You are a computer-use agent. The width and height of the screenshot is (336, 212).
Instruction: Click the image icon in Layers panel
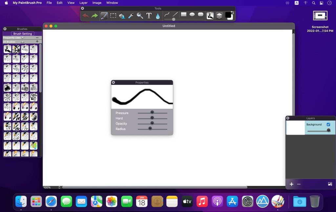point(330,184)
